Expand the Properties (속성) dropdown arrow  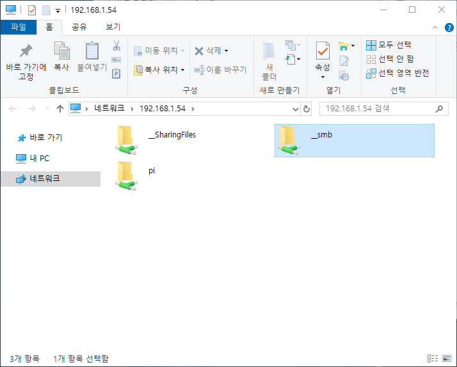click(x=323, y=77)
